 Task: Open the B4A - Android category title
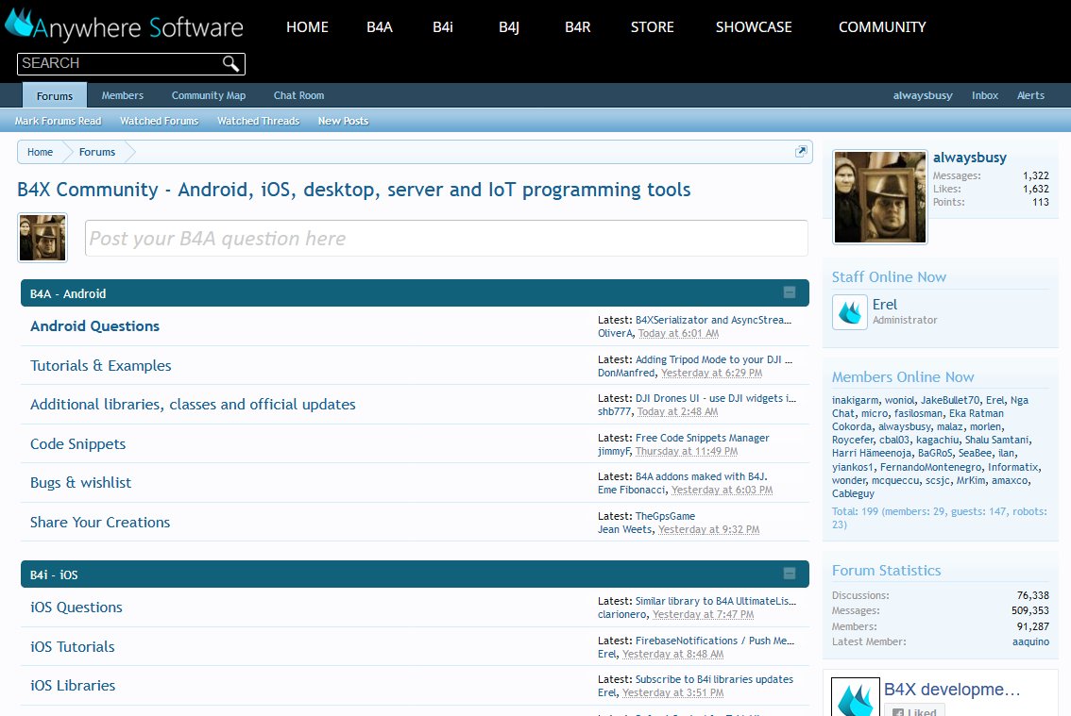pos(68,293)
